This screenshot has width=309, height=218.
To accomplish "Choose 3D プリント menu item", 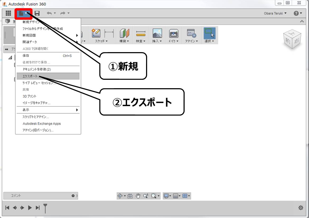I will click(x=48, y=96).
